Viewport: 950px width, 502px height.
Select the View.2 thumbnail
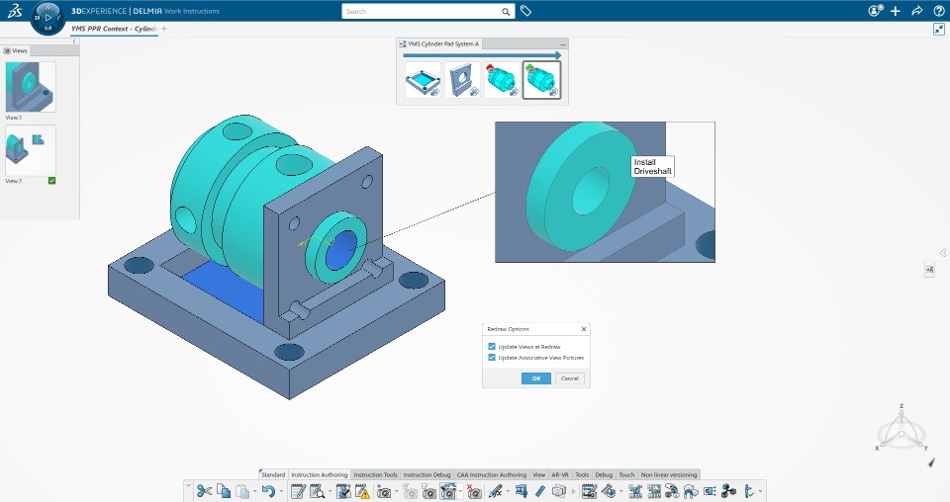(31, 150)
